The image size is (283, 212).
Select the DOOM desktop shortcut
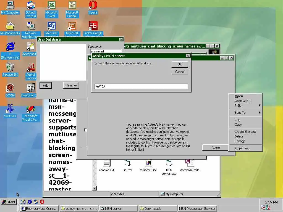tap(10, 91)
